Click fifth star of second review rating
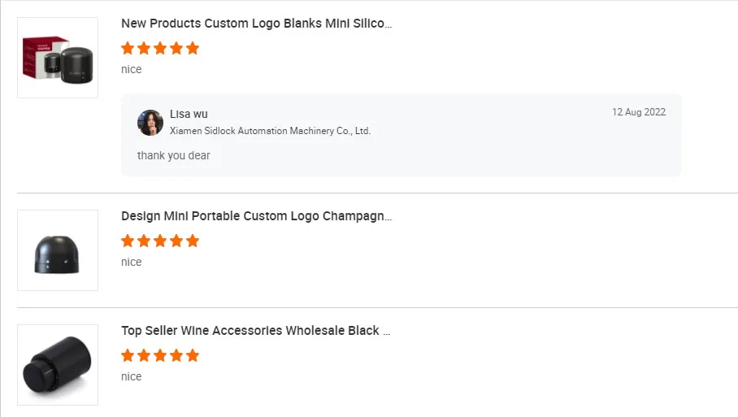Screen dimensions: 738x417 [193, 241]
